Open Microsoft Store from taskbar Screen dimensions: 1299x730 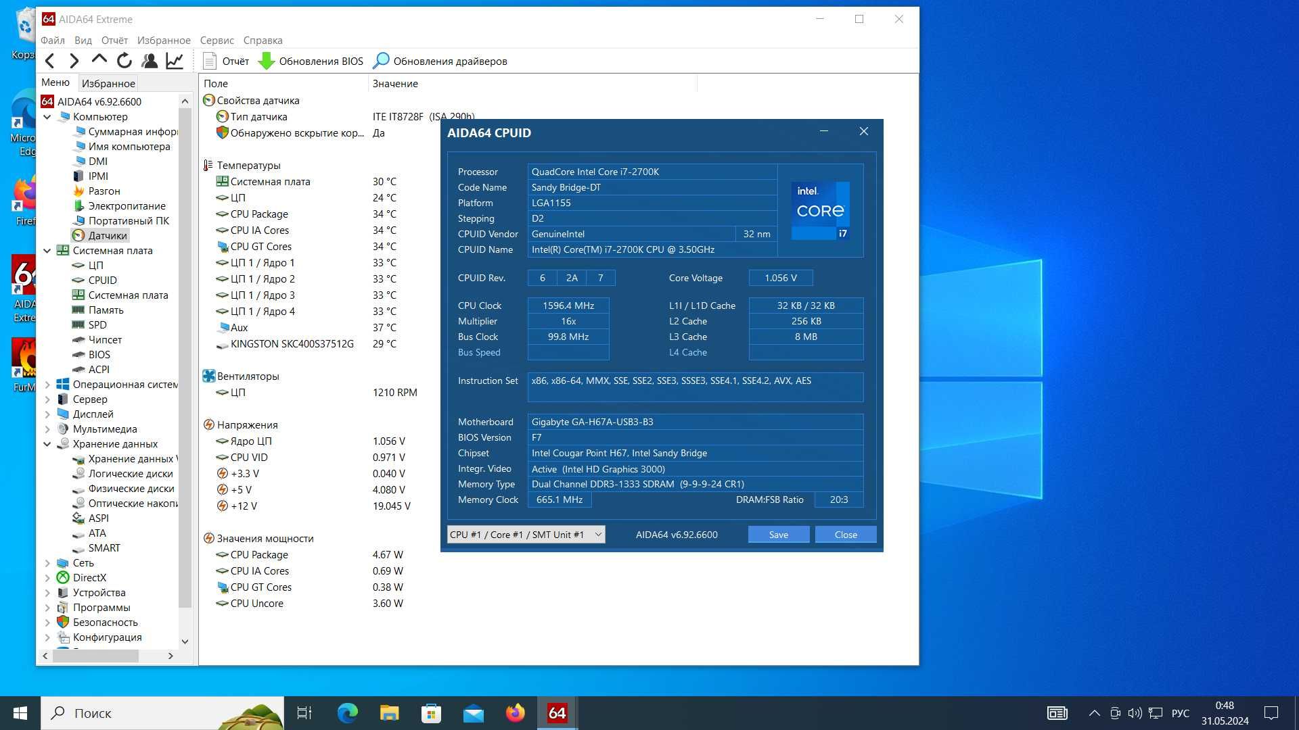click(431, 713)
